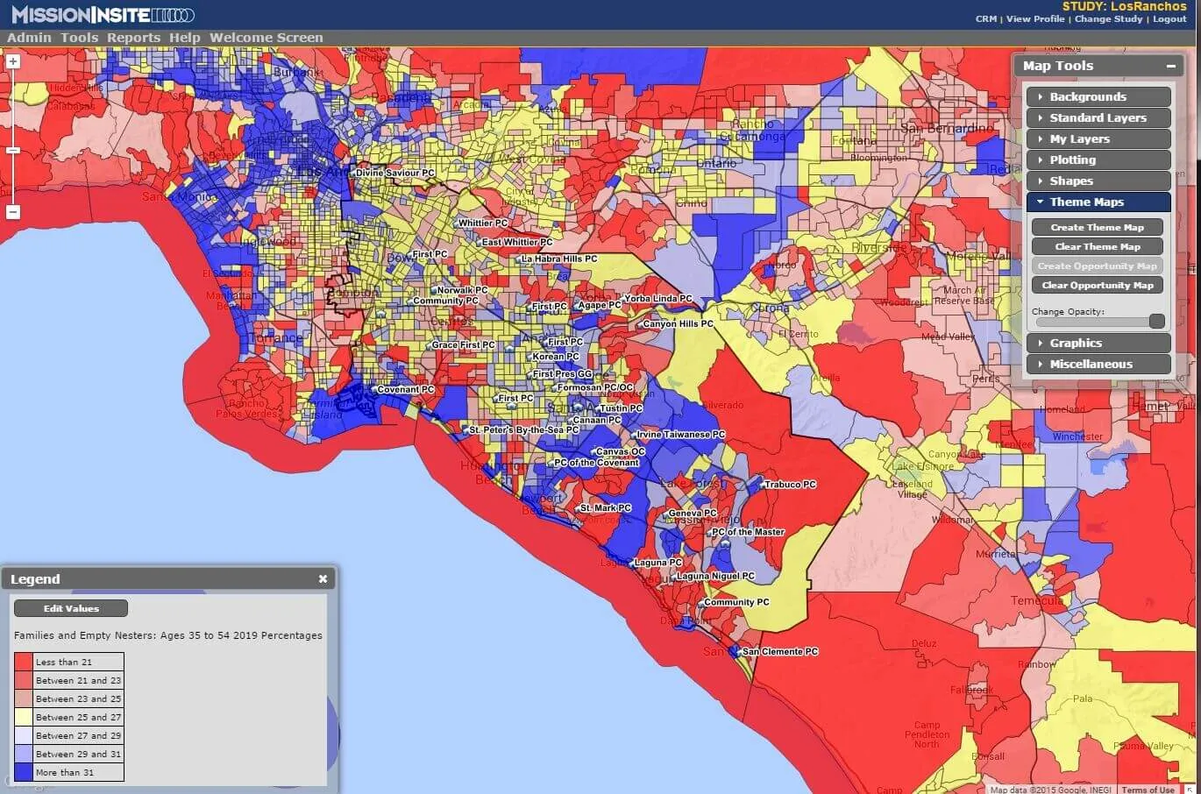The image size is (1201, 794).
Task: Click the Edit Values button in Legend
Action: pos(71,608)
